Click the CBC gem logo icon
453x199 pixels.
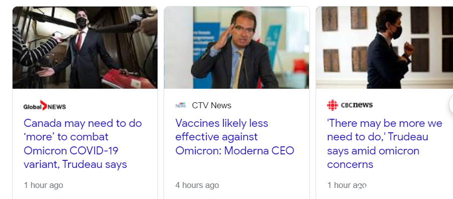click(x=333, y=105)
